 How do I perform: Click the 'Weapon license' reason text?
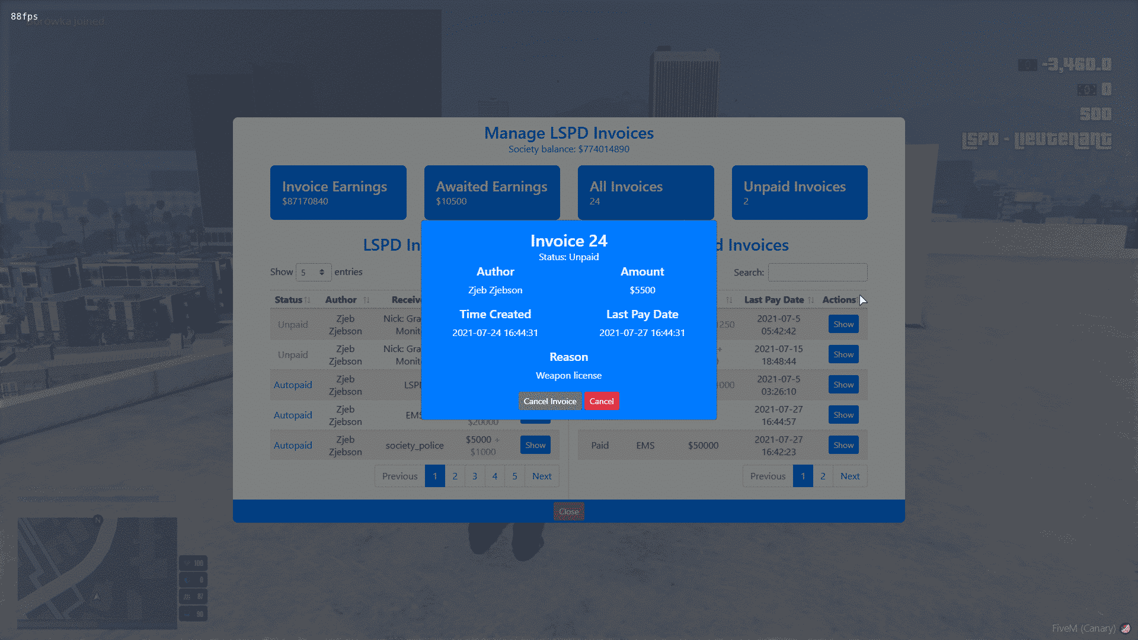click(568, 375)
